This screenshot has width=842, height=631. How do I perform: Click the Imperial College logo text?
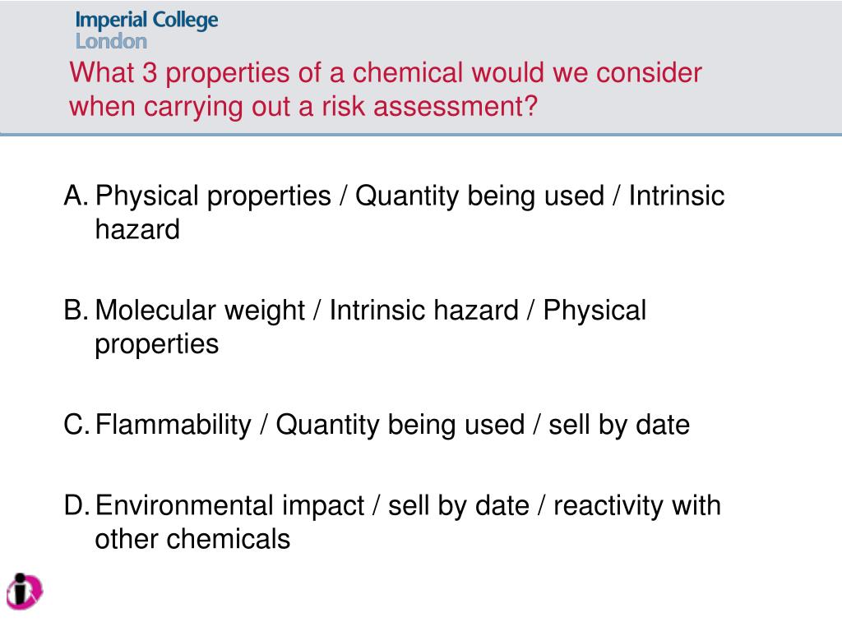[x=146, y=21]
